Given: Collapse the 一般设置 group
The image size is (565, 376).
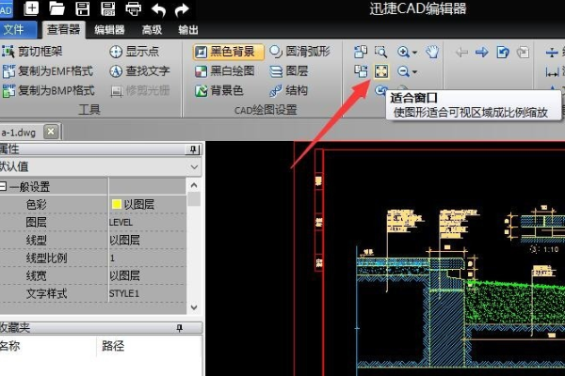Looking at the screenshot, I should [3, 186].
